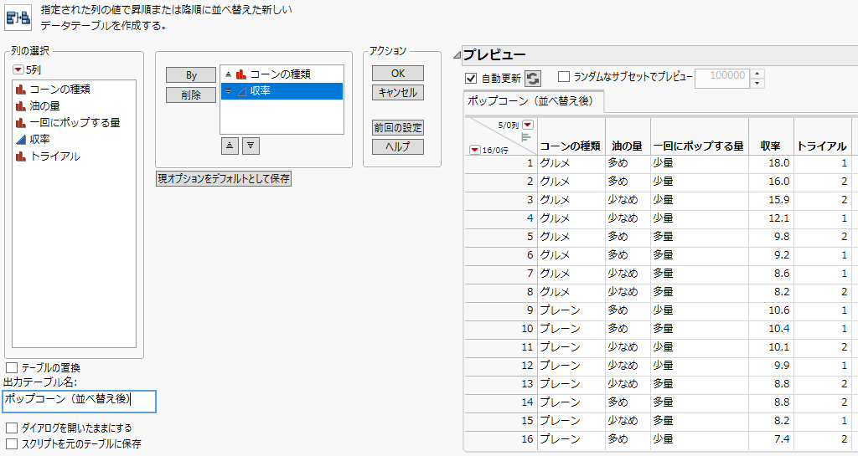Open the rows red triangle menu in preview

474,150
